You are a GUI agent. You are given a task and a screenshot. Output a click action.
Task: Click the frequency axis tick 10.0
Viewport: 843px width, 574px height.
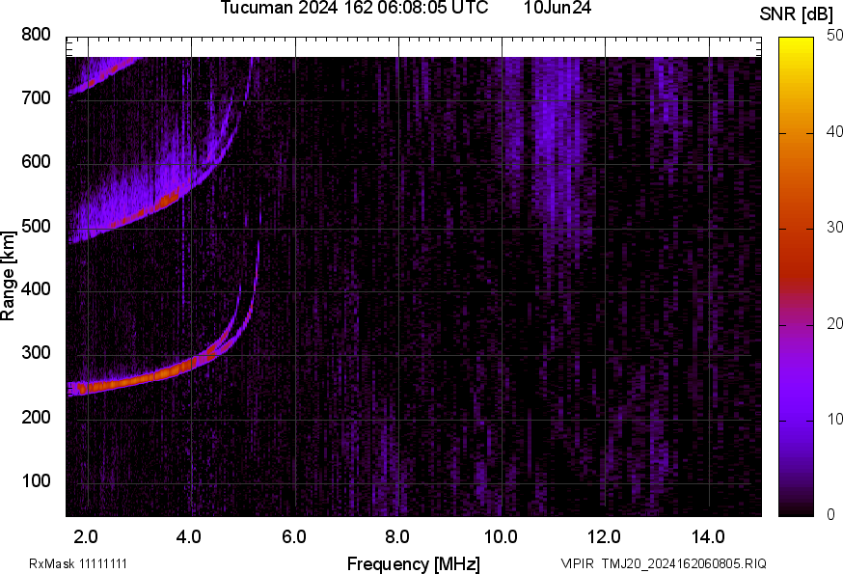point(501,537)
